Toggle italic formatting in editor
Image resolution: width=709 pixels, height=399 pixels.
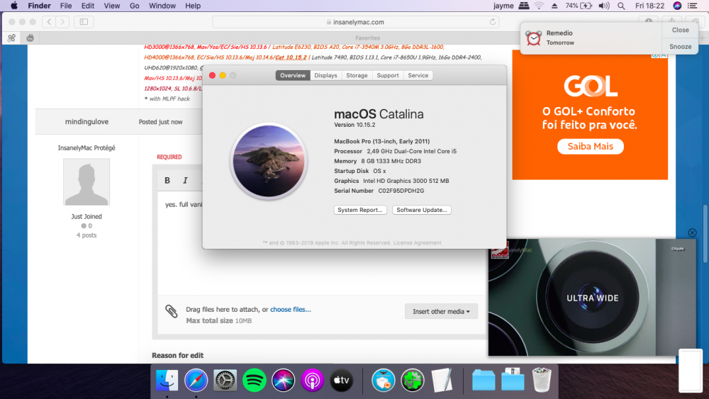tap(185, 180)
